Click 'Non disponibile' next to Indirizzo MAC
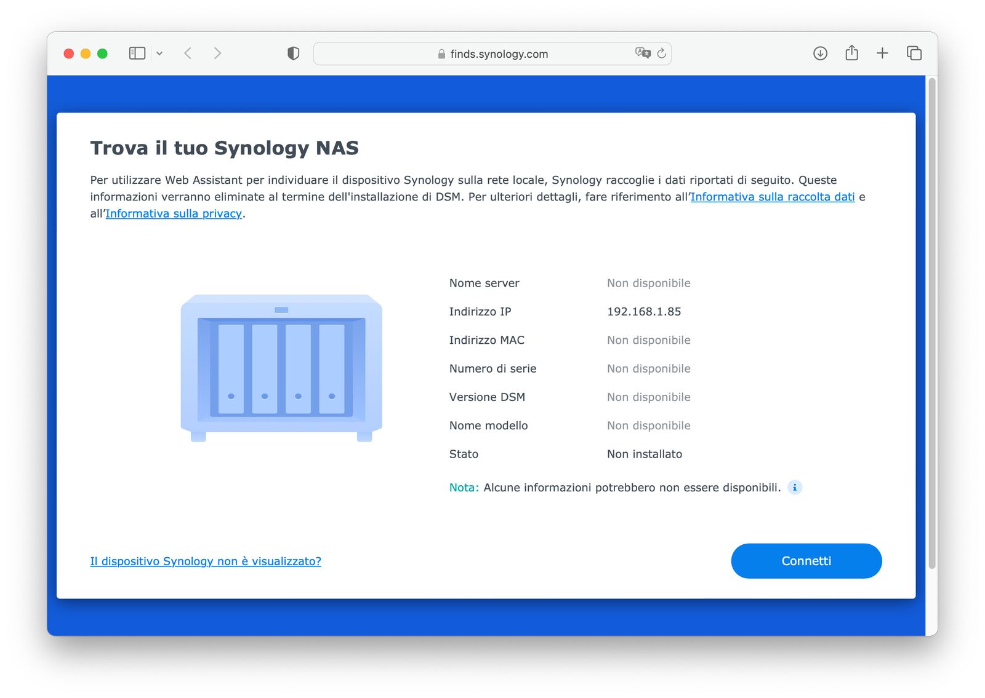Viewport: 985px width, 698px height. click(x=649, y=340)
